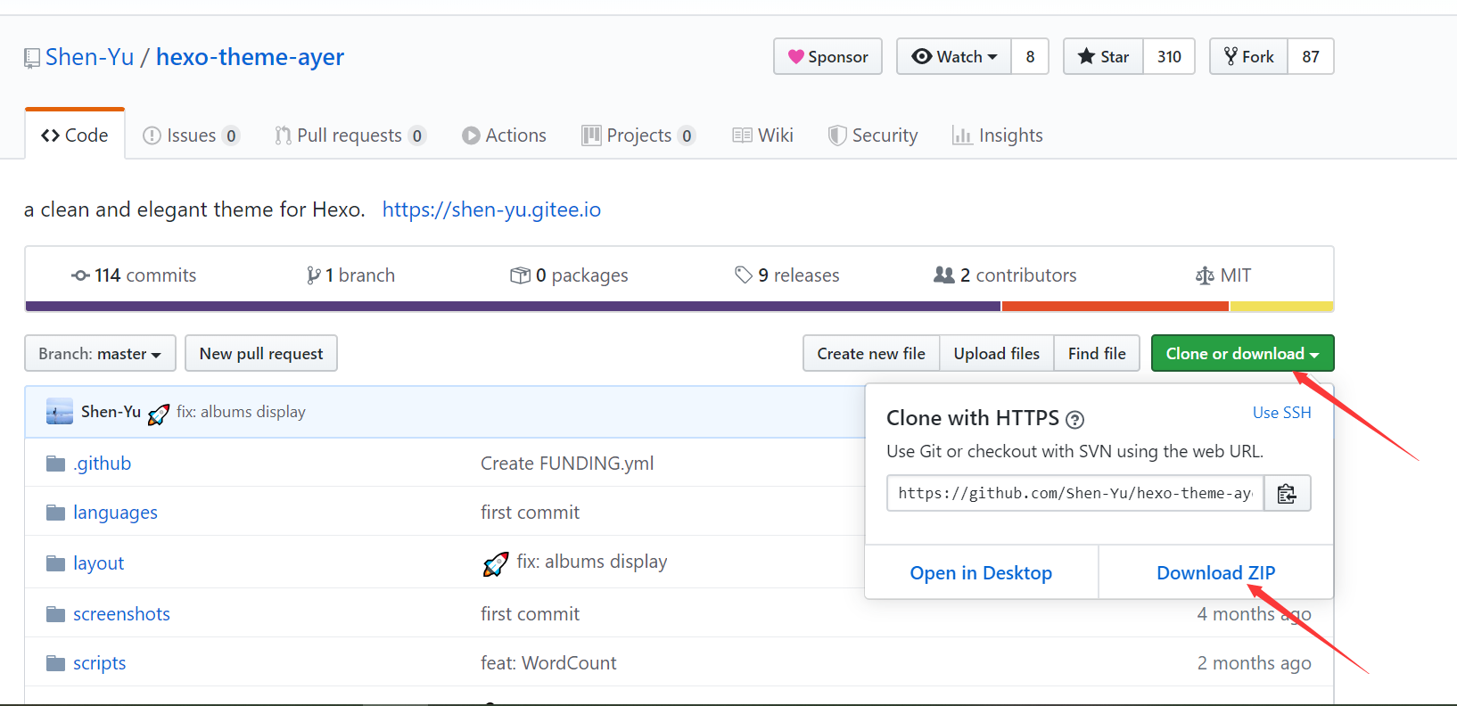Visit the https://shen-yu.gitee.io website link

(491, 209)
